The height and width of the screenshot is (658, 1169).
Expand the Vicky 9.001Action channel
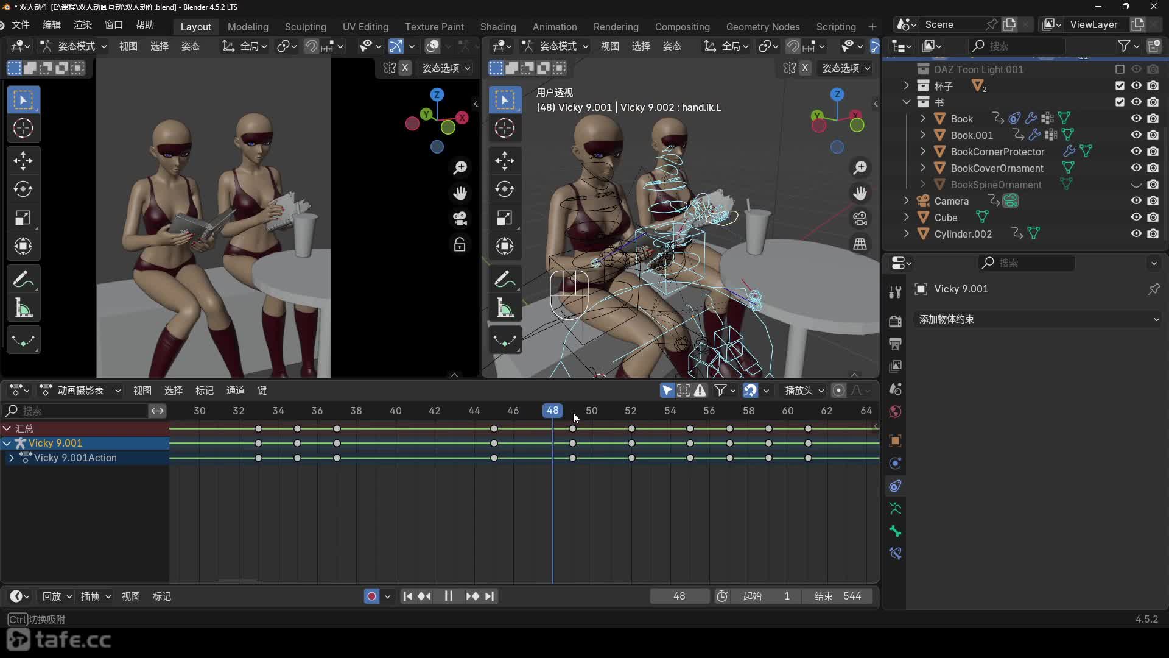(11, 458)
